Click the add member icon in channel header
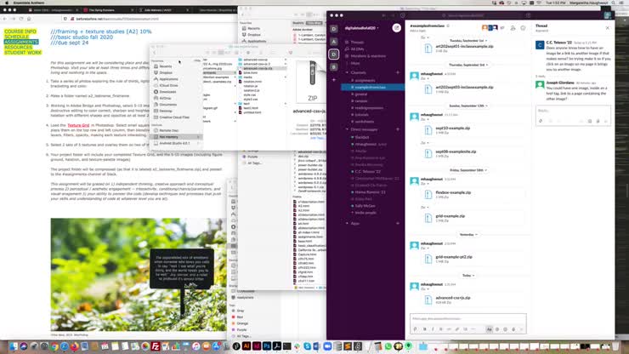Image resolution: width=629 pixels, height=354 pixels. pos(513,28)
